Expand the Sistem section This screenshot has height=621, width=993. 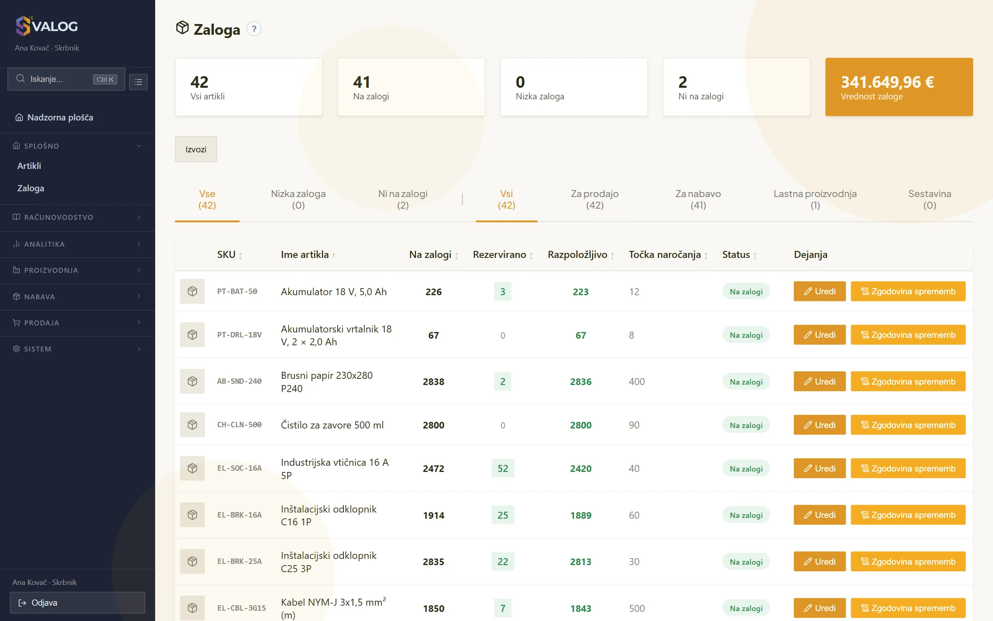[x=77, y=349]
